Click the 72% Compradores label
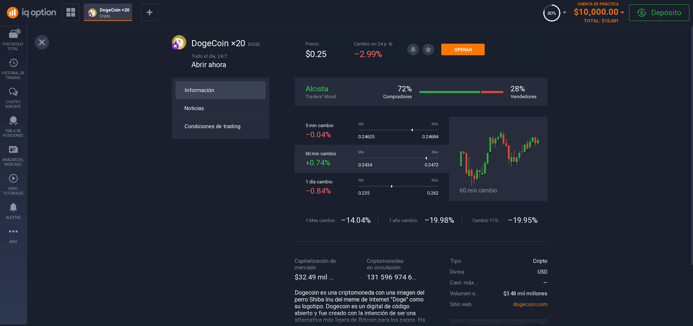The height and width of the screenshot is (326, 693). pos(397,92)
